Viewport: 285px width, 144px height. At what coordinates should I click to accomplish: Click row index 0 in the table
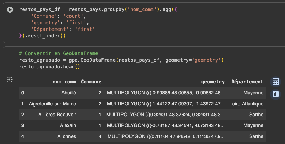(x=23, y=93)
